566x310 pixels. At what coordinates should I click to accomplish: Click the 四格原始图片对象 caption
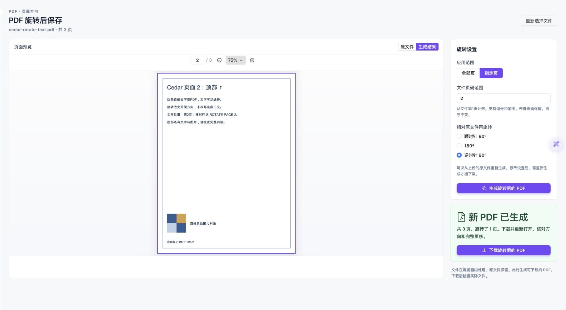point(203,224)
